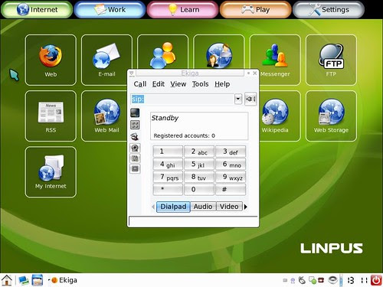This screenshot has width=383, height=287.
Task: Toggle Ekiga audio suspend icon
Action: [x=135, y=158]
